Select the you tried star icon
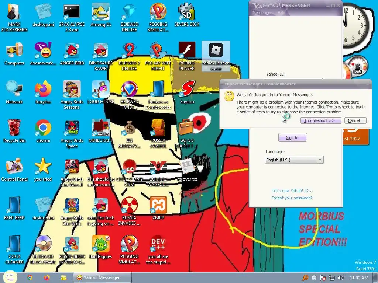The height and width of the screenshot is (283, 378). coord(43,170)
